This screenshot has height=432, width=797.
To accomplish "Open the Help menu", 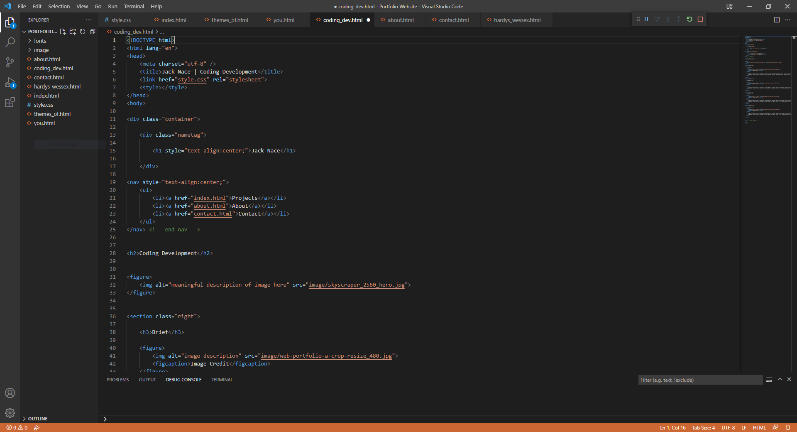I will 156,6.
